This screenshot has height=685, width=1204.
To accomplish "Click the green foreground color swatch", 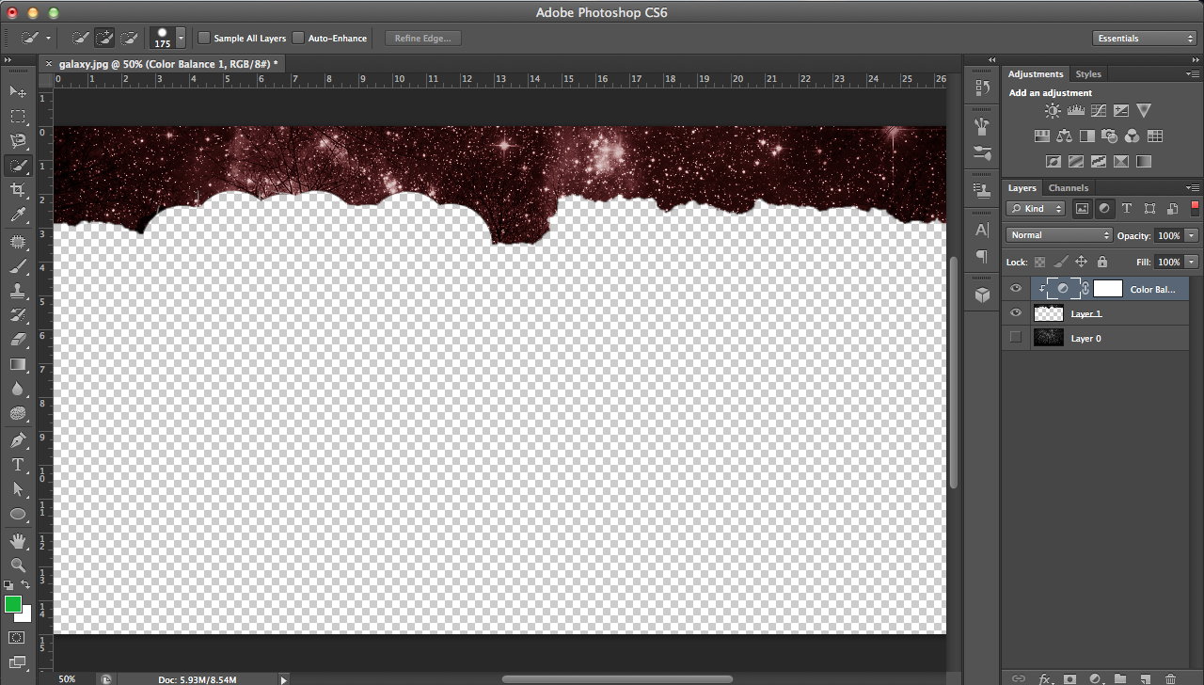I will click(13, 605).
